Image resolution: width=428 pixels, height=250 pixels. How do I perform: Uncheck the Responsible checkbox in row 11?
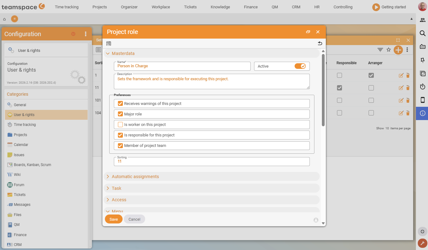click(x=339, y=88)
